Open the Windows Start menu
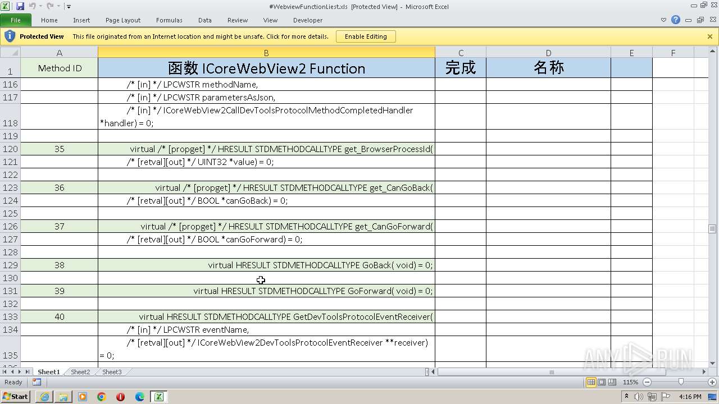Viewport: 719px width, 404px height. point(15,397)
